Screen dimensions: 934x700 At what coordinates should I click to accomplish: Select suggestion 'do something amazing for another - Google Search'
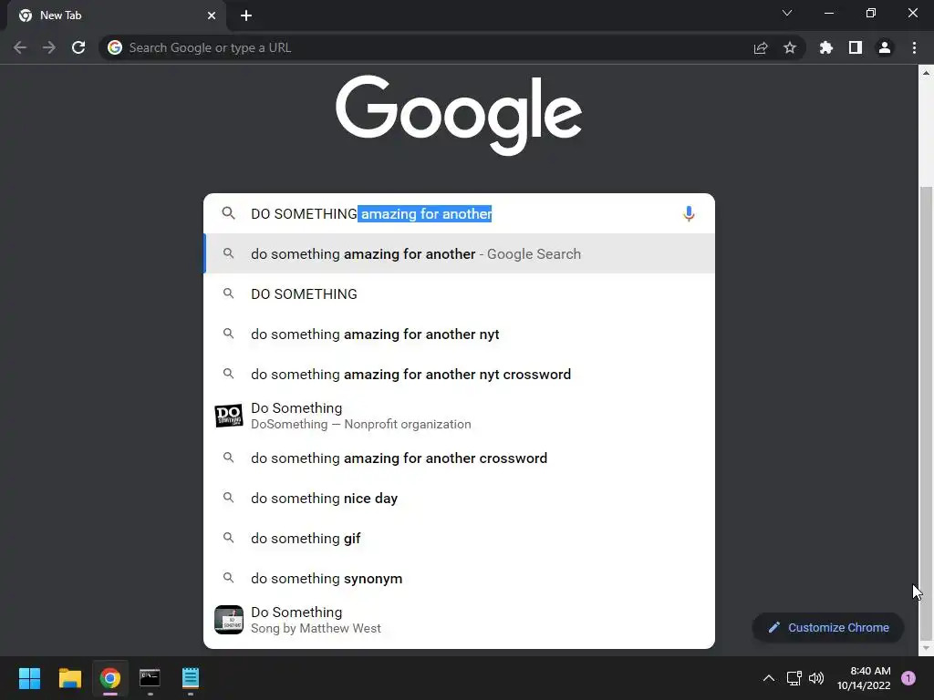(x=460, y=253)
